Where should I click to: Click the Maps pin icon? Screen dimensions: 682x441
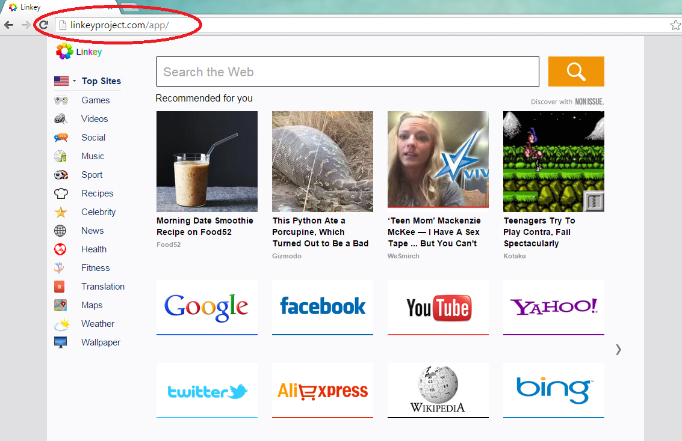coord(60,305)
